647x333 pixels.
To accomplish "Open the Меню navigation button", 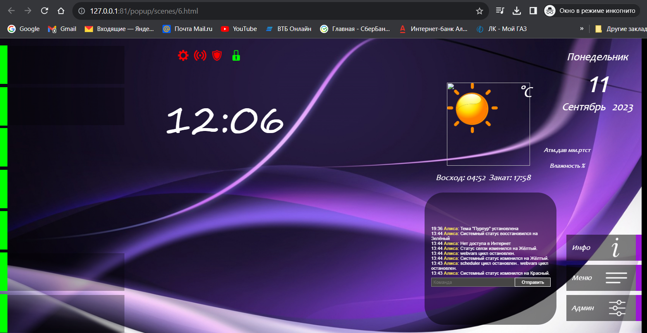I will pyautogui.click(x=601, y=278).
